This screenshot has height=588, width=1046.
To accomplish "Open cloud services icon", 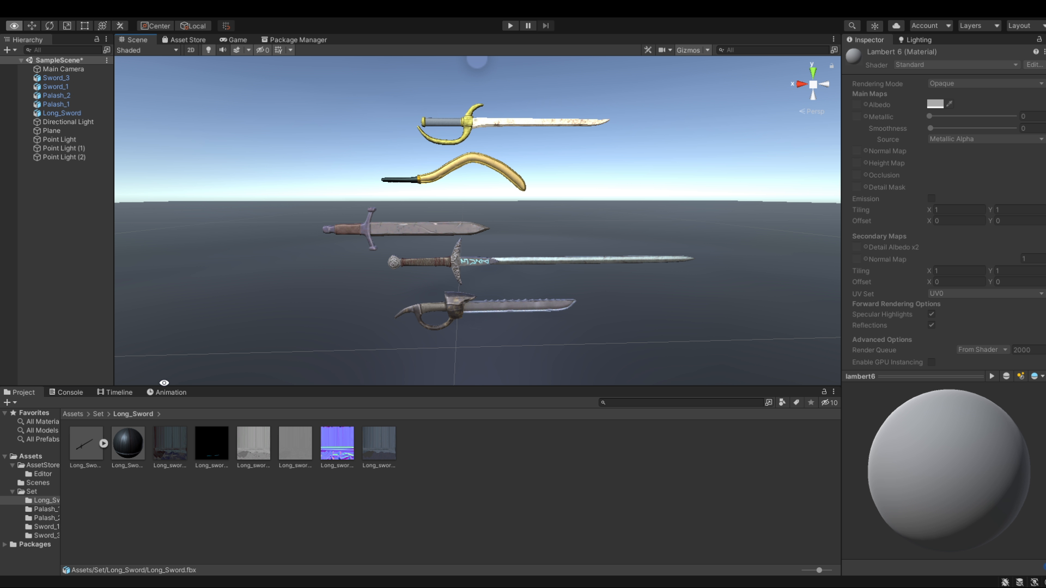I will pyautogui.click(x=896, y=26).
